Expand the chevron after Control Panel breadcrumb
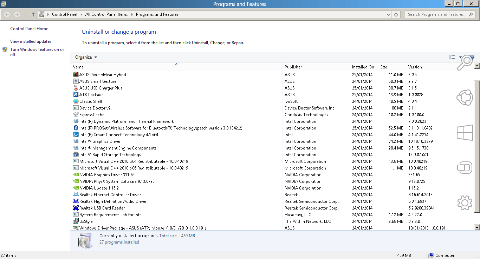 coord(82,14)
